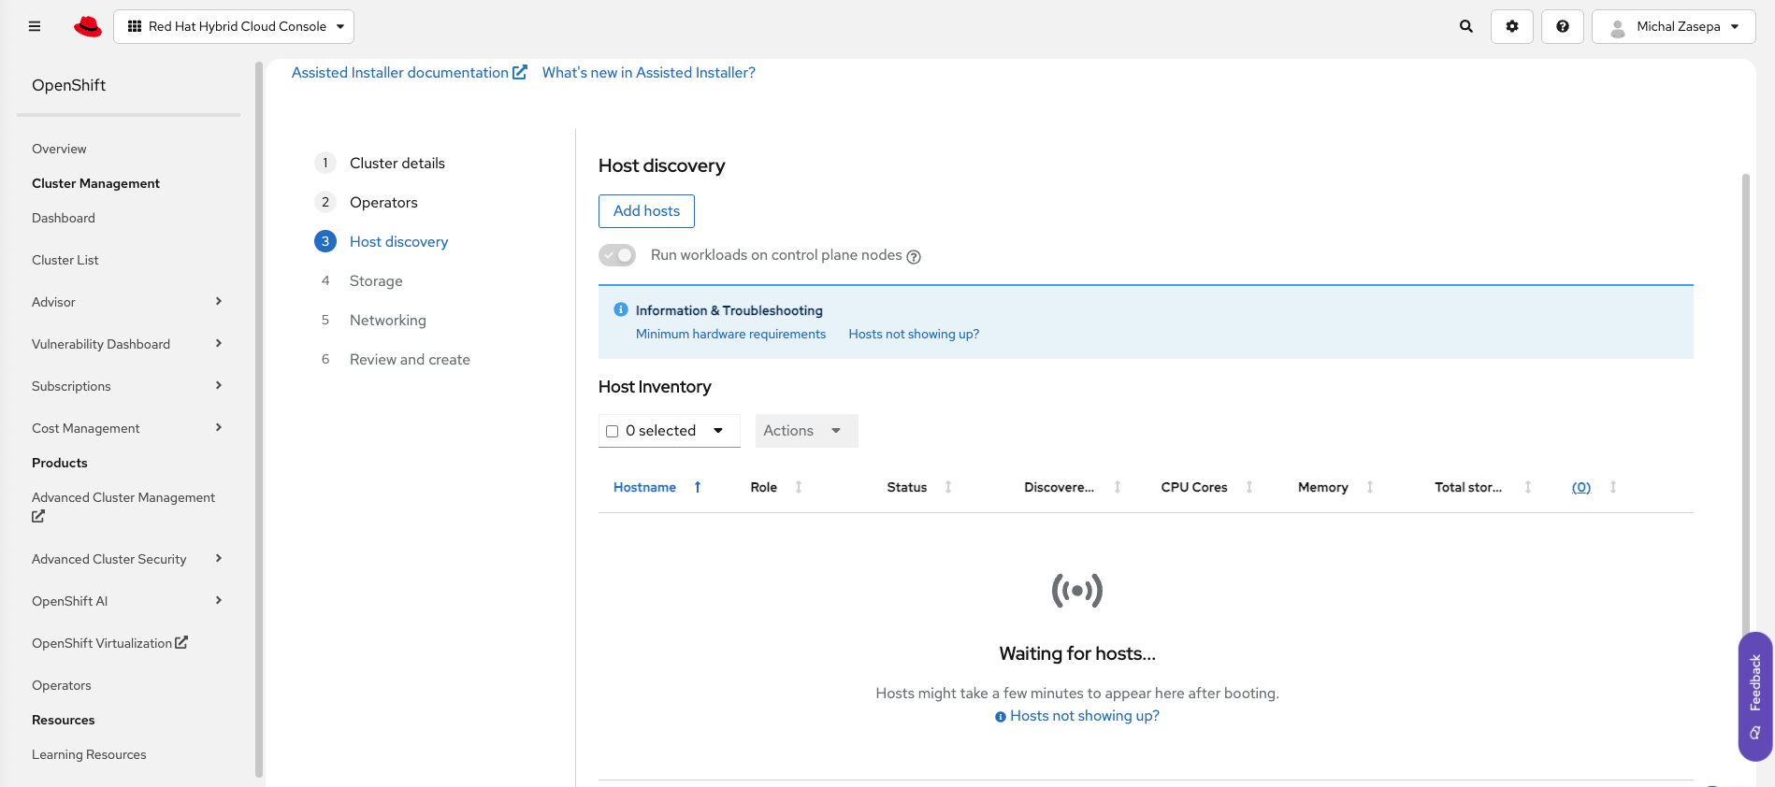
Task: Click the Red Hat logo
Action: click(x=88, y=26)
